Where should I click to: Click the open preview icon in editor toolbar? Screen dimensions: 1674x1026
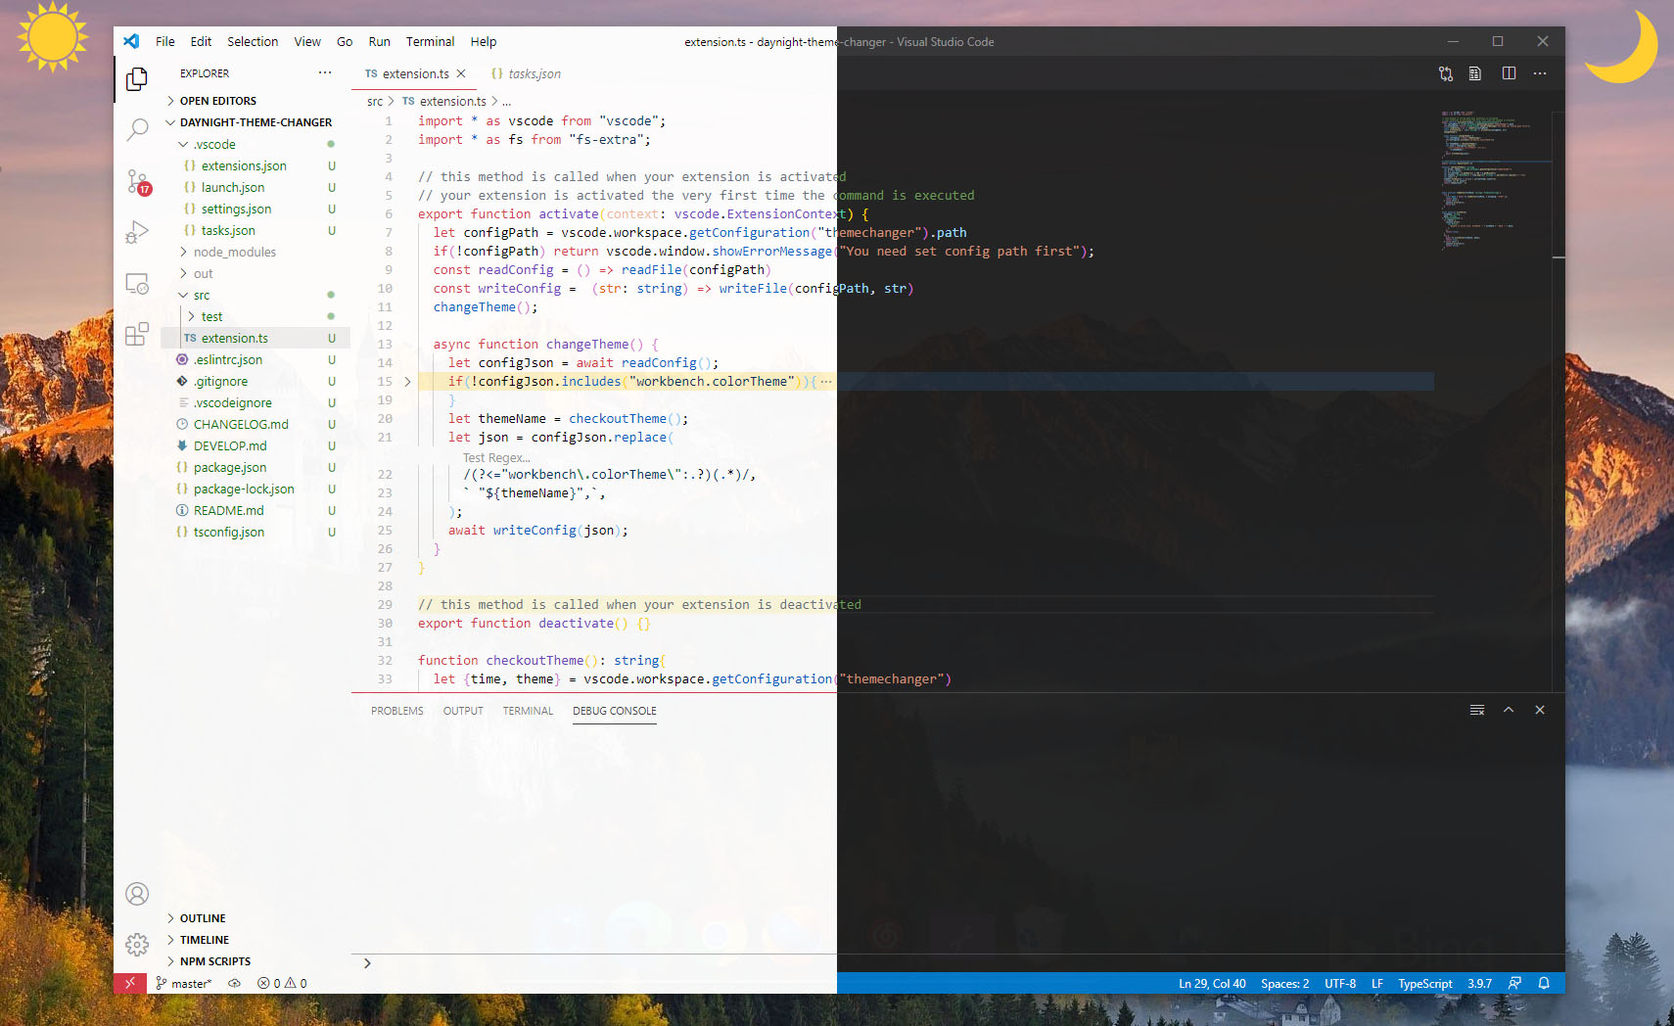pos(1475,73)
